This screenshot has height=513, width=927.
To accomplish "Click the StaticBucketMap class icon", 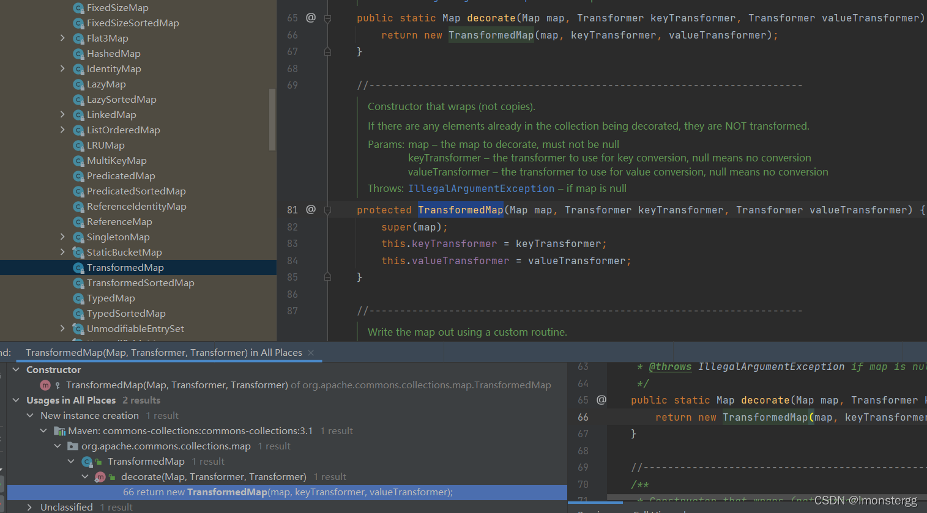I will click(x=78, y=253).
